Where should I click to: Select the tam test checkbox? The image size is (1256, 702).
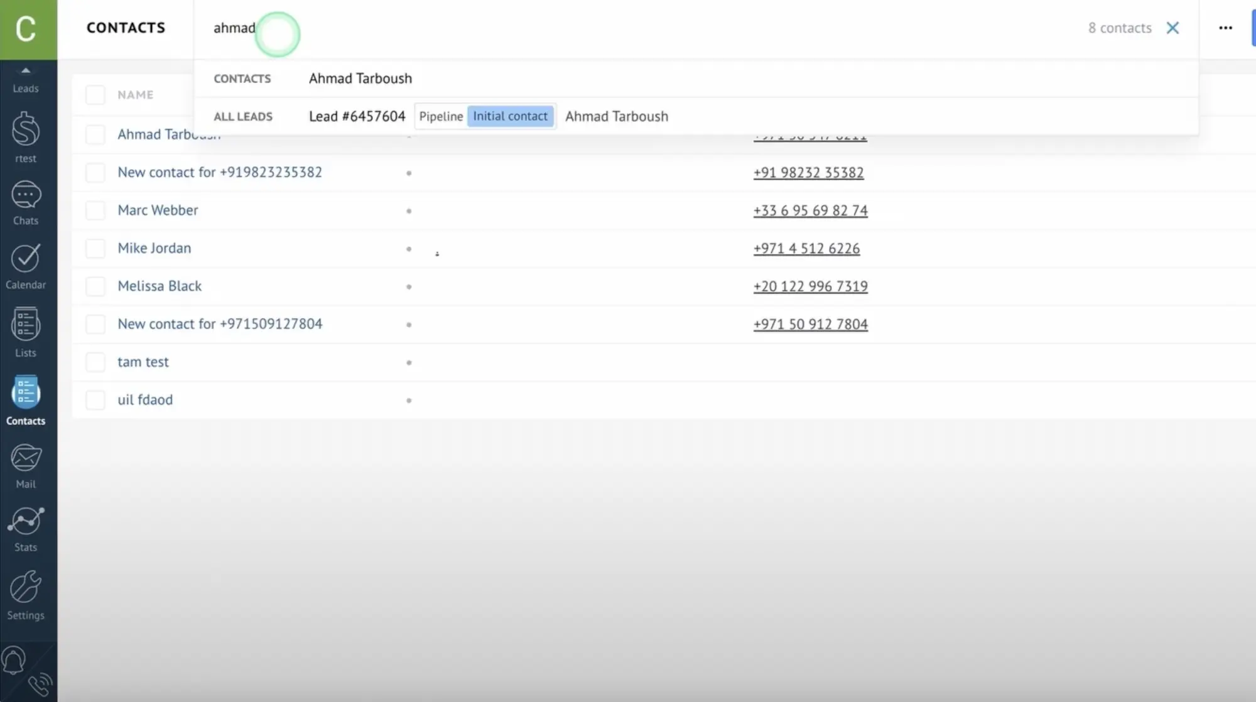point(95,362)
